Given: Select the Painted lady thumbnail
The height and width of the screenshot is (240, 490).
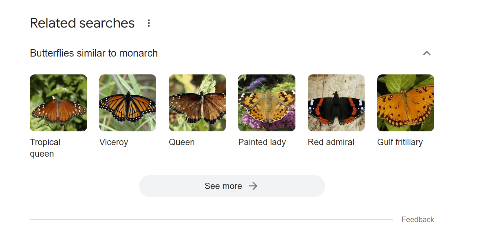Looking at the screenshot, I should (x=266, y=103).
